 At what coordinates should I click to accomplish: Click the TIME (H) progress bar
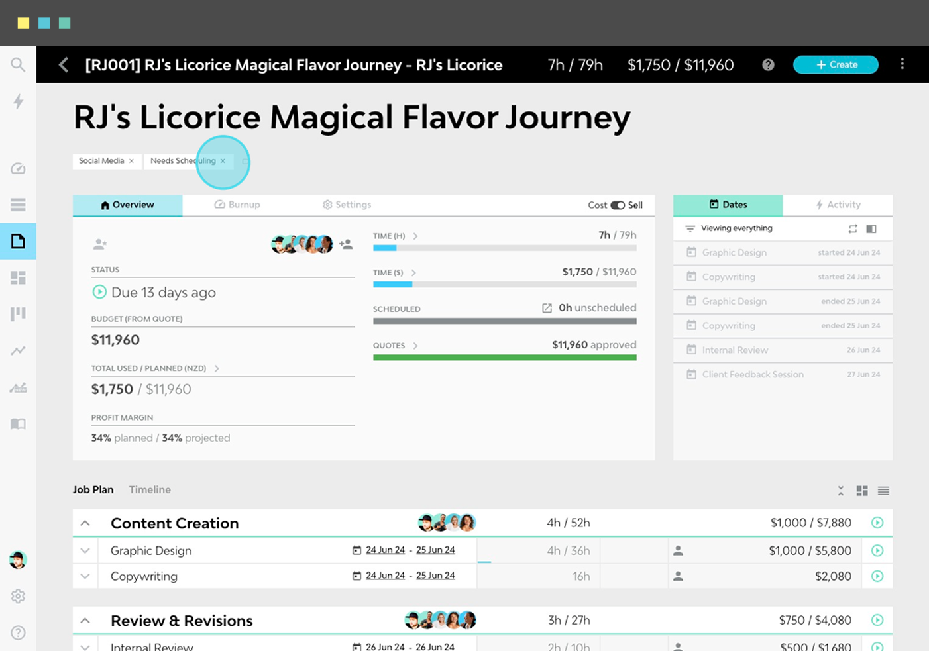505,248
